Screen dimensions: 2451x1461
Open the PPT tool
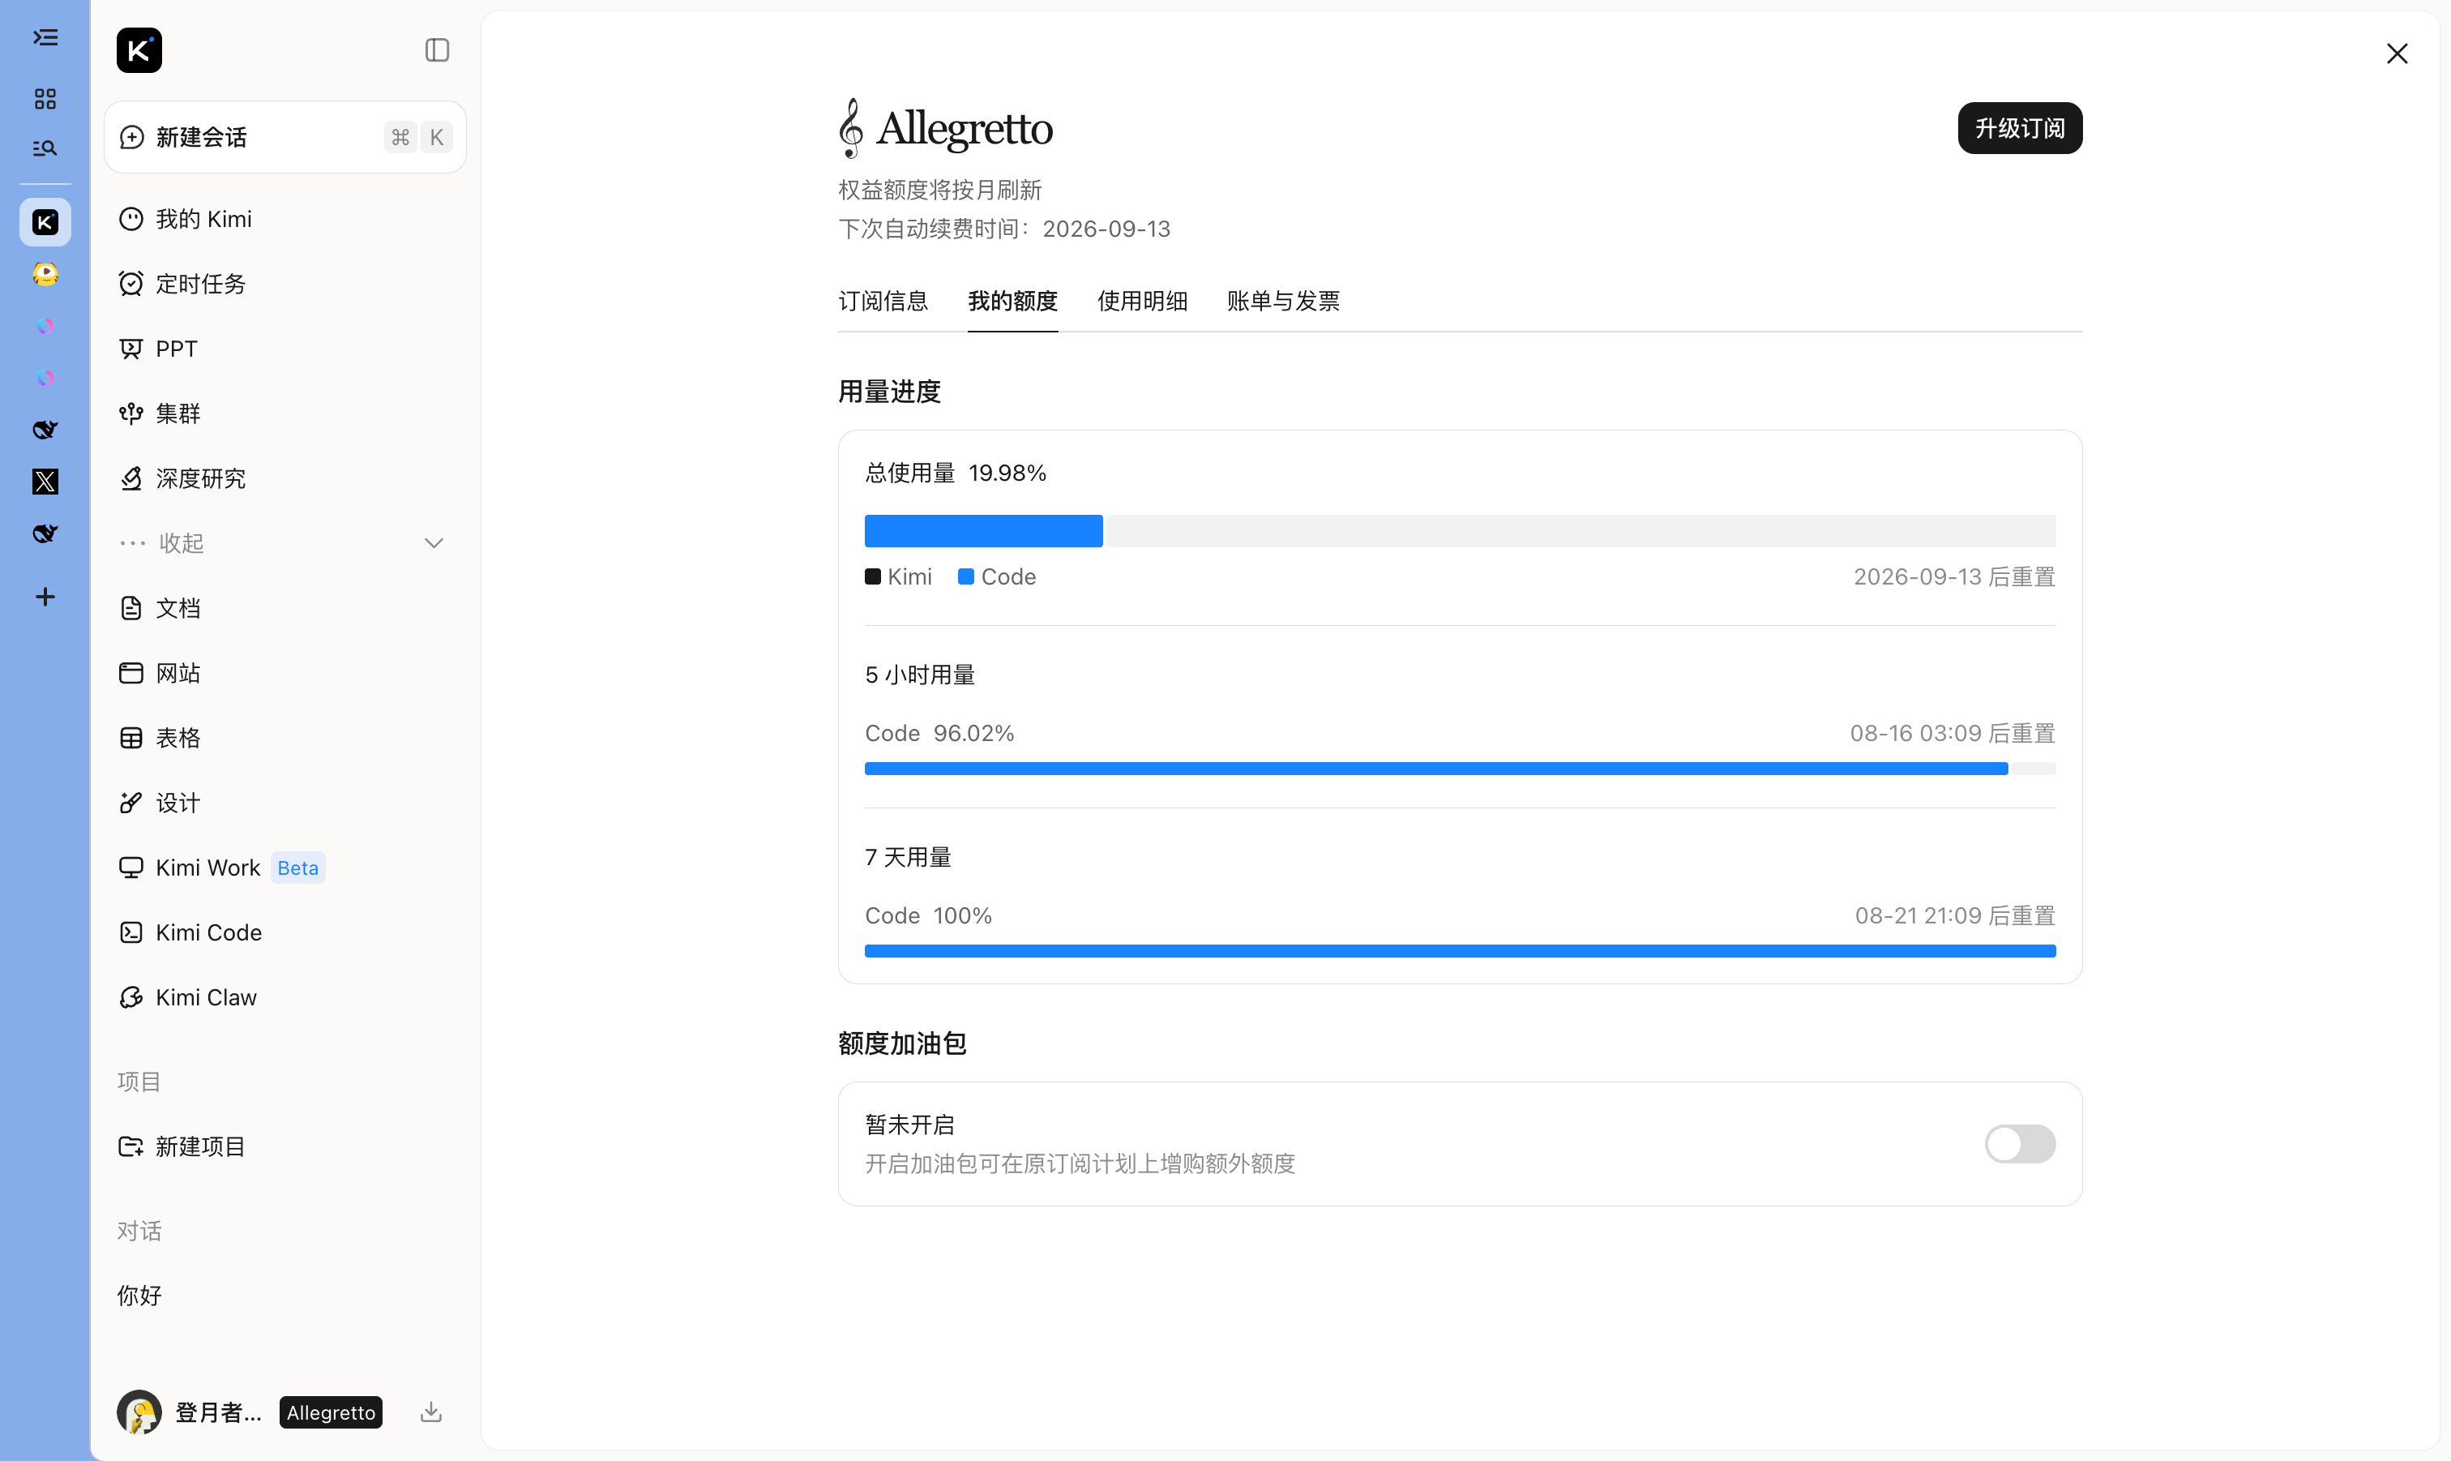tap(284, 349)
